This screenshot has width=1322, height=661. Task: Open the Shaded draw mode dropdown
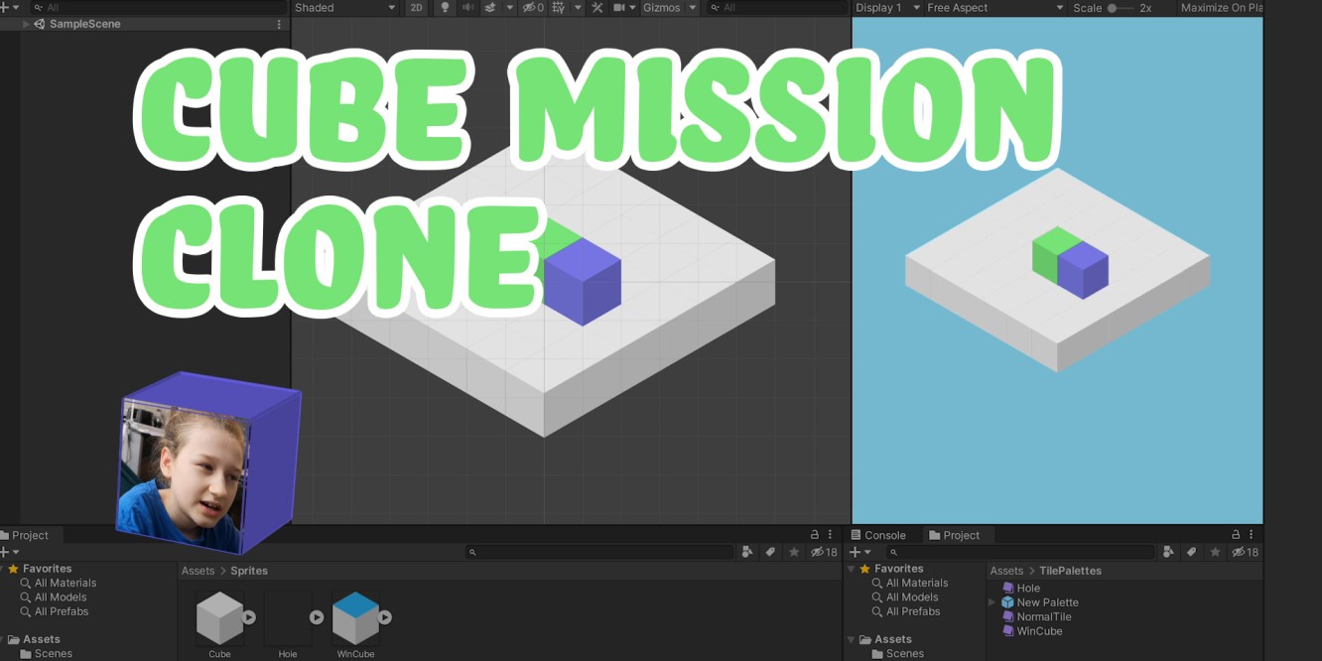point(344,8)
